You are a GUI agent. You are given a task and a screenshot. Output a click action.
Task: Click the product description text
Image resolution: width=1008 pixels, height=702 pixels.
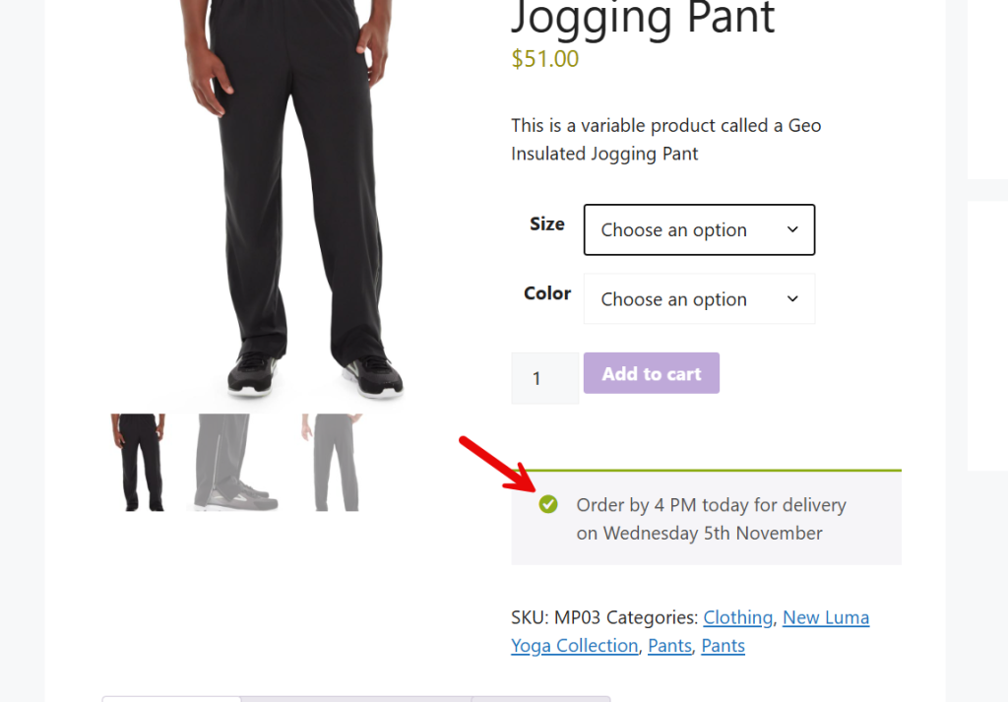665,140
